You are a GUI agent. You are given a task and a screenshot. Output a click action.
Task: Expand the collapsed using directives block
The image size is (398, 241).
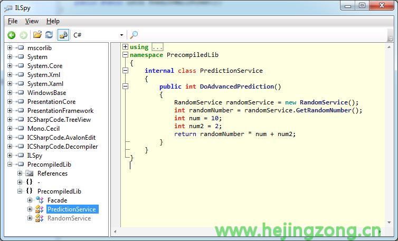125,47
